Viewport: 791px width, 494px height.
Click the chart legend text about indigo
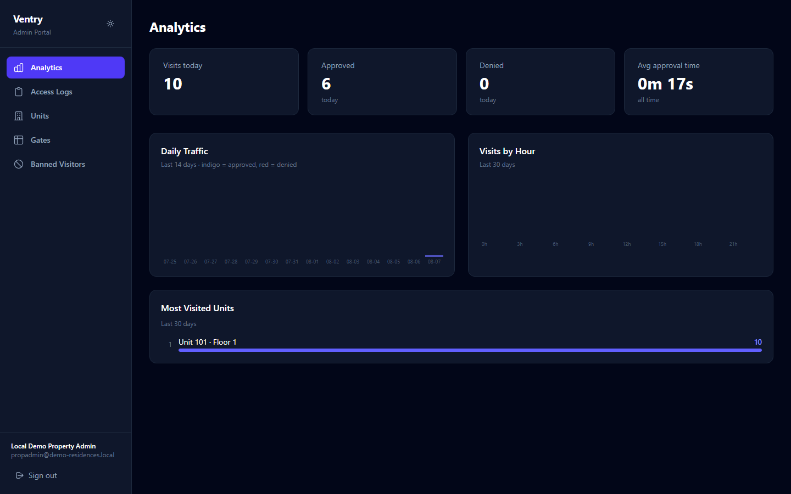[x=229, y=165]
